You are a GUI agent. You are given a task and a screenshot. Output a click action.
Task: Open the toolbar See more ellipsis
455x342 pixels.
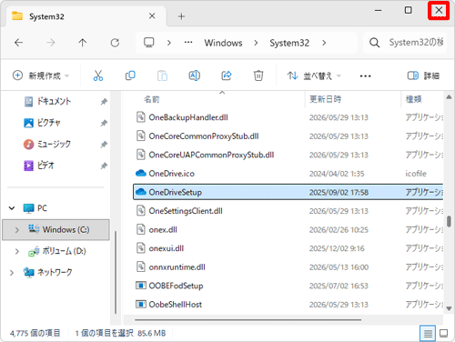pos(365,75)
